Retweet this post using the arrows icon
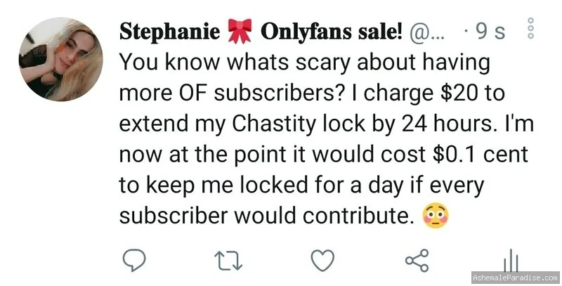The image size is (562, 286). click(x=228, y=261)
